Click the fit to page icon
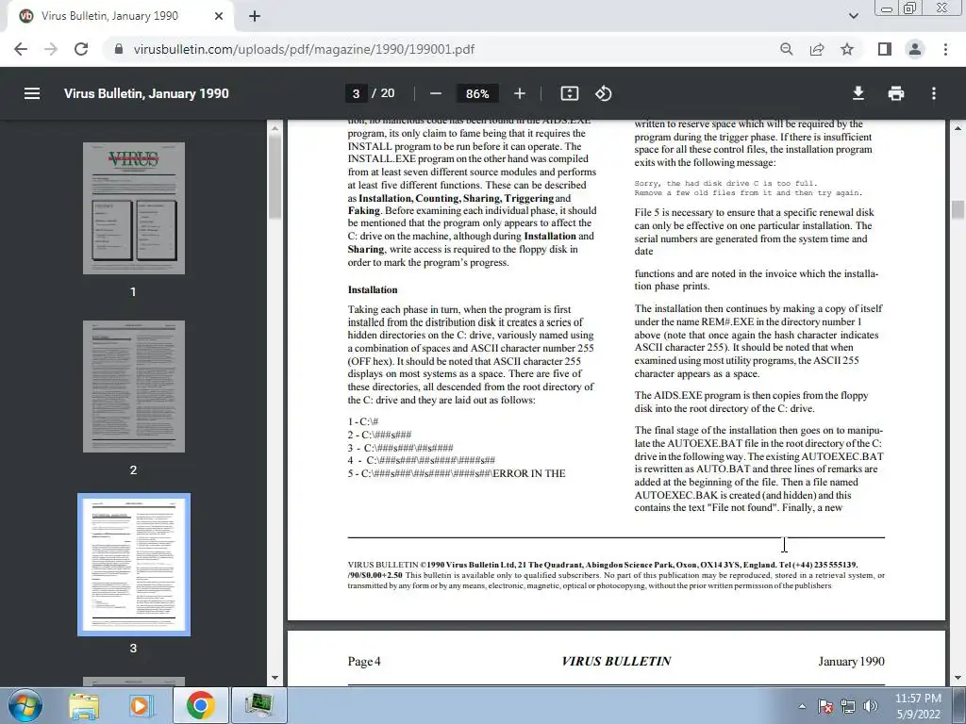Viewport: 966px width, 724px height. tap(569, 93)
